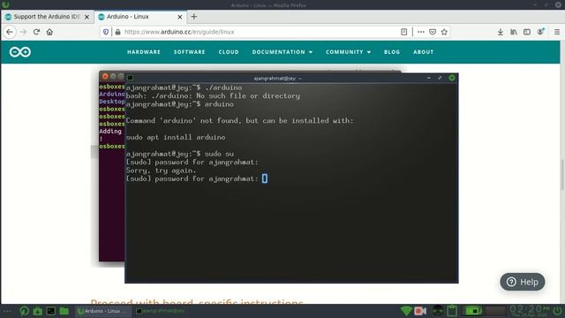
Task: Click the page vertical scrollbar
Action: (562, 174)
